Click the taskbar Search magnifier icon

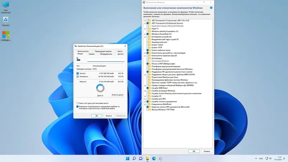tap(134, 158)
